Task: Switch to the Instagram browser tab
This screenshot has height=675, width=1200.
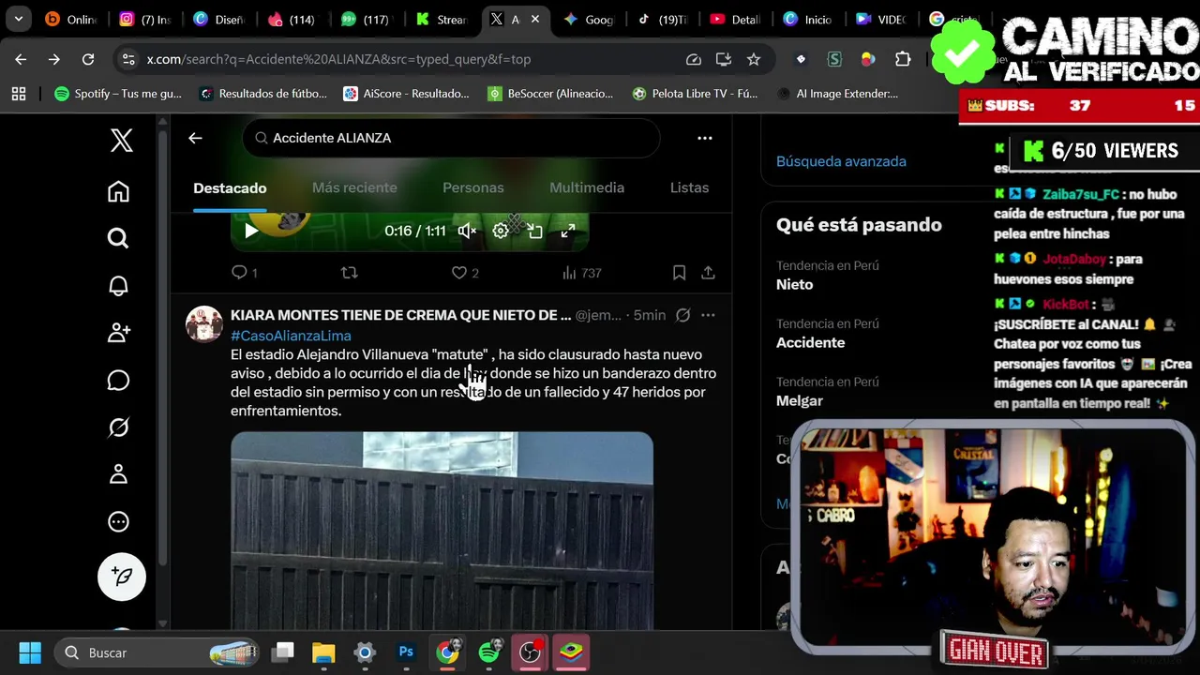Action: (x=144, y=19)
